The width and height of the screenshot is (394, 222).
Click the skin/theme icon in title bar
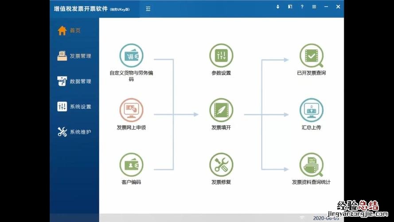point(290,7)
